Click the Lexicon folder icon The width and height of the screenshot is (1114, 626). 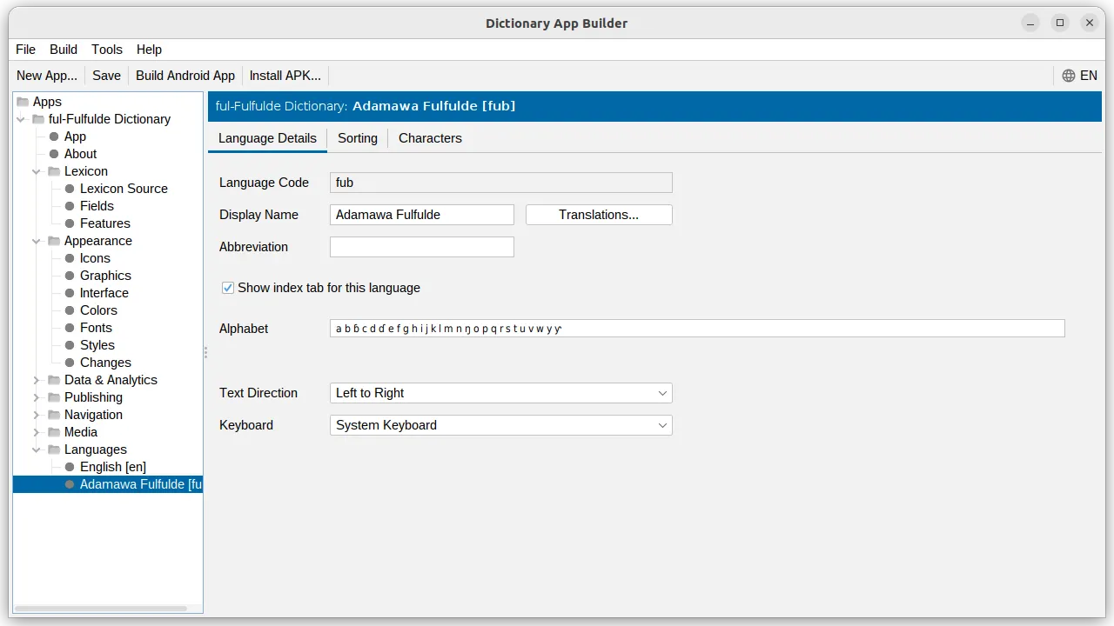point(54,171)
